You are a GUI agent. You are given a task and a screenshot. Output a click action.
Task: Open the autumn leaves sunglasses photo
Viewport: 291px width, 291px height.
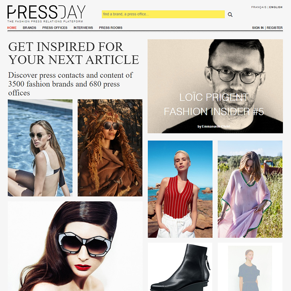click(x=110, y=148)
